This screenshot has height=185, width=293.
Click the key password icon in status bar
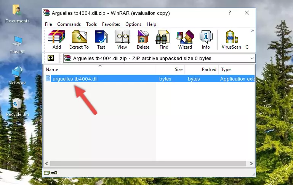[54, 173]
